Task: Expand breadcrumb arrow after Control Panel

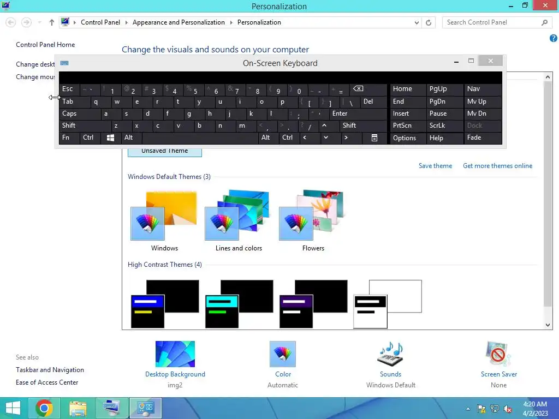Action: coord(126,22)
